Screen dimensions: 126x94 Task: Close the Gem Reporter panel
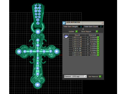tap(102, 23)
